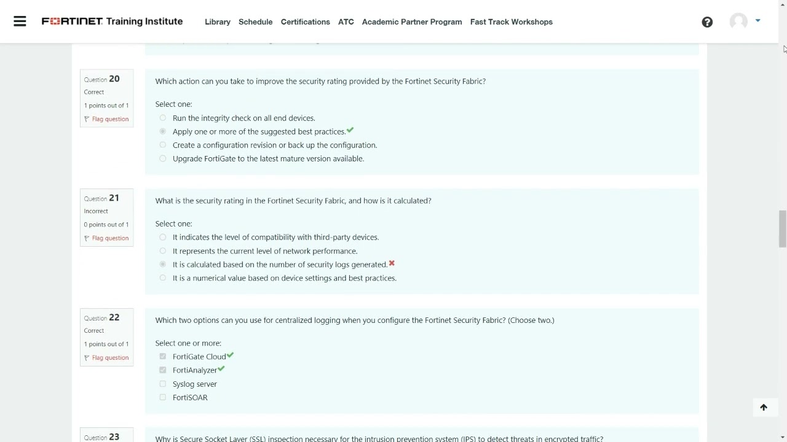Open the Schedule menu item
This screenshot has width=787, height=442.
[255, 21]
